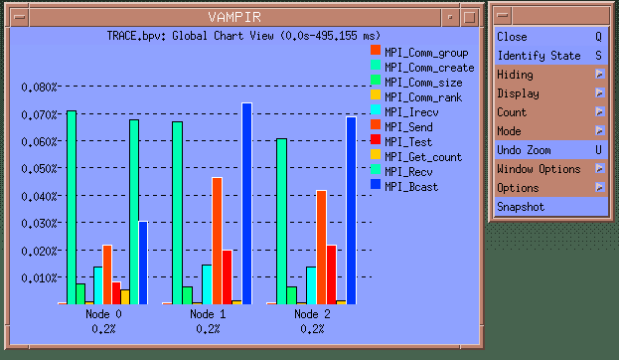Click the VAMPIR title bar
The width and height of the screenshot is (619, 360).
pyautogui.click(x=234, y=17)
